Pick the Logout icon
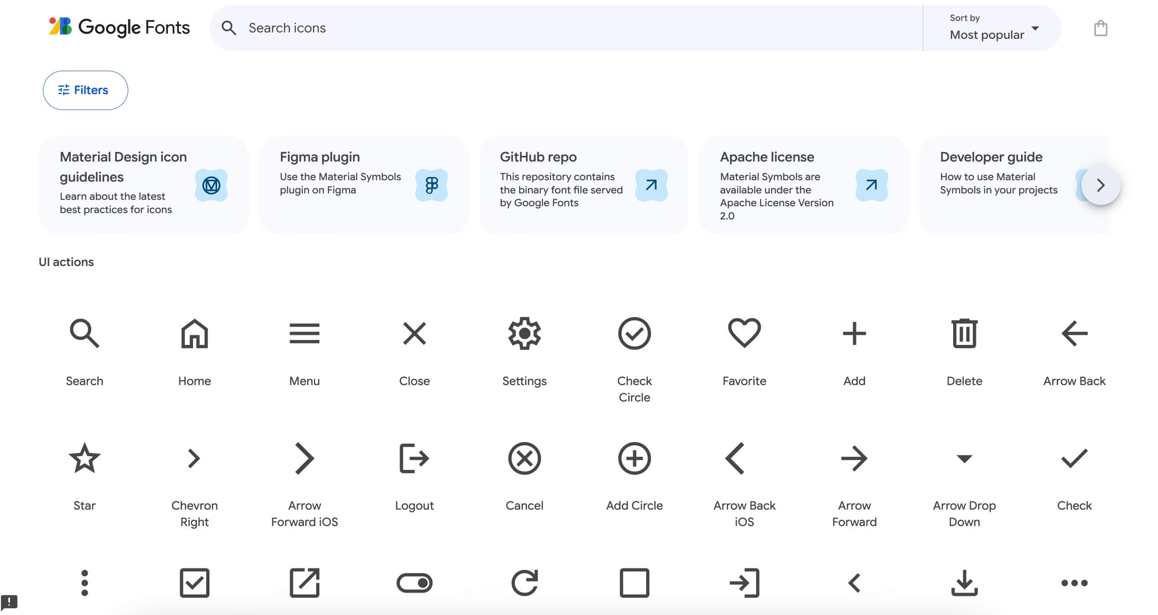Viewport: 1158px width, 615px height. (x=414, y=458)
